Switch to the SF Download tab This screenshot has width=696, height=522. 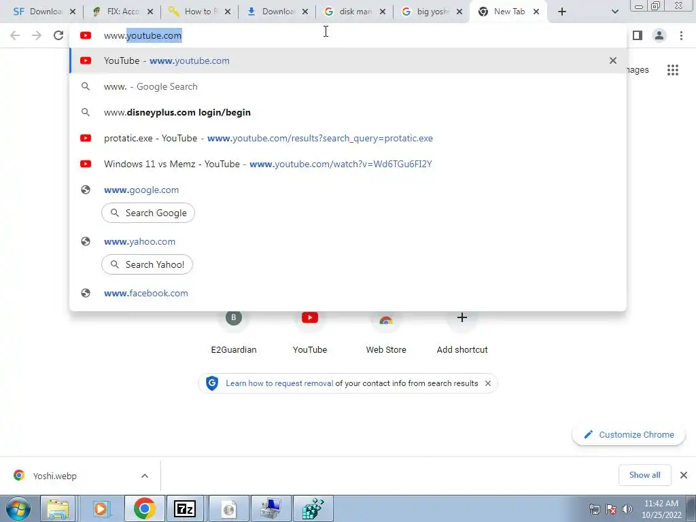38,12
